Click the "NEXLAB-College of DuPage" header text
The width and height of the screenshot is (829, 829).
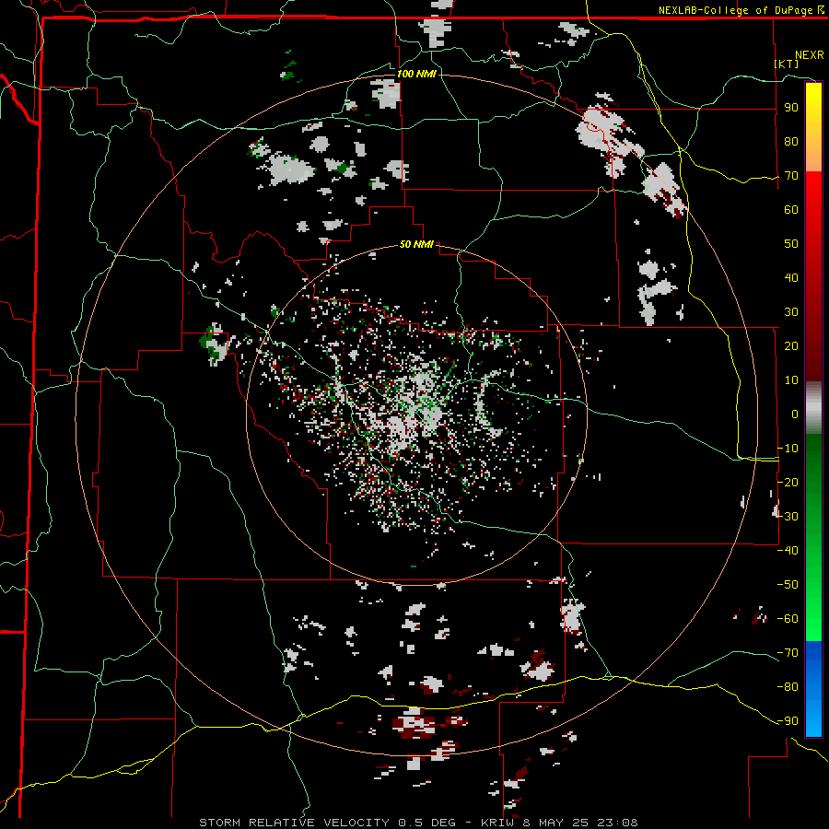point(735,10)
